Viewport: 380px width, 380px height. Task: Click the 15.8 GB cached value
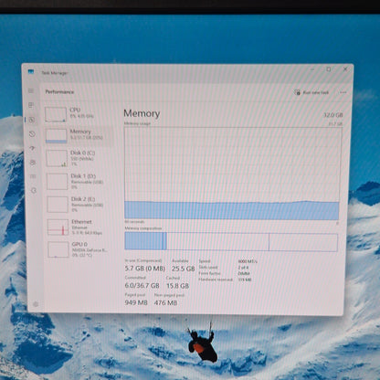coord(177,286)
